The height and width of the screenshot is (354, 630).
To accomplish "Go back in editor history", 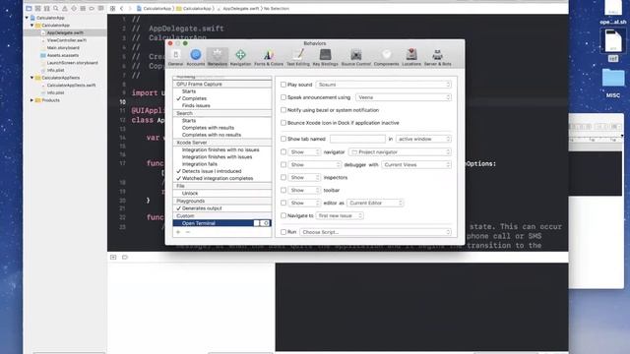I will [122, 8].
